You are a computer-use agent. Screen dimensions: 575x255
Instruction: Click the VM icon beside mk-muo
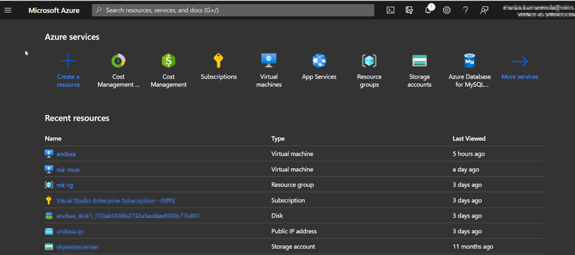[x=49, y=169]
